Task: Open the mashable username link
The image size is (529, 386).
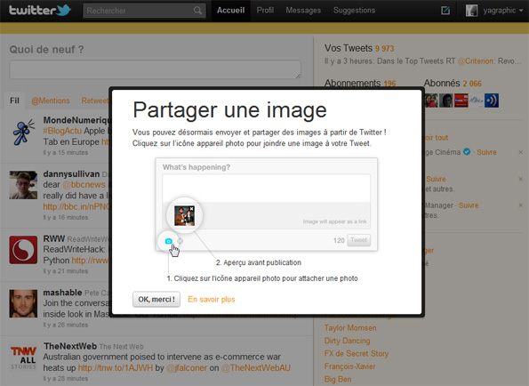Action: coord(63,293)
